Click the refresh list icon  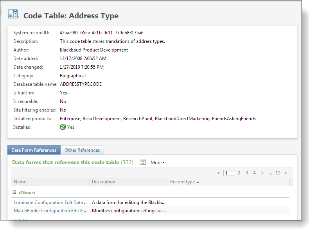tap(143, 162)
